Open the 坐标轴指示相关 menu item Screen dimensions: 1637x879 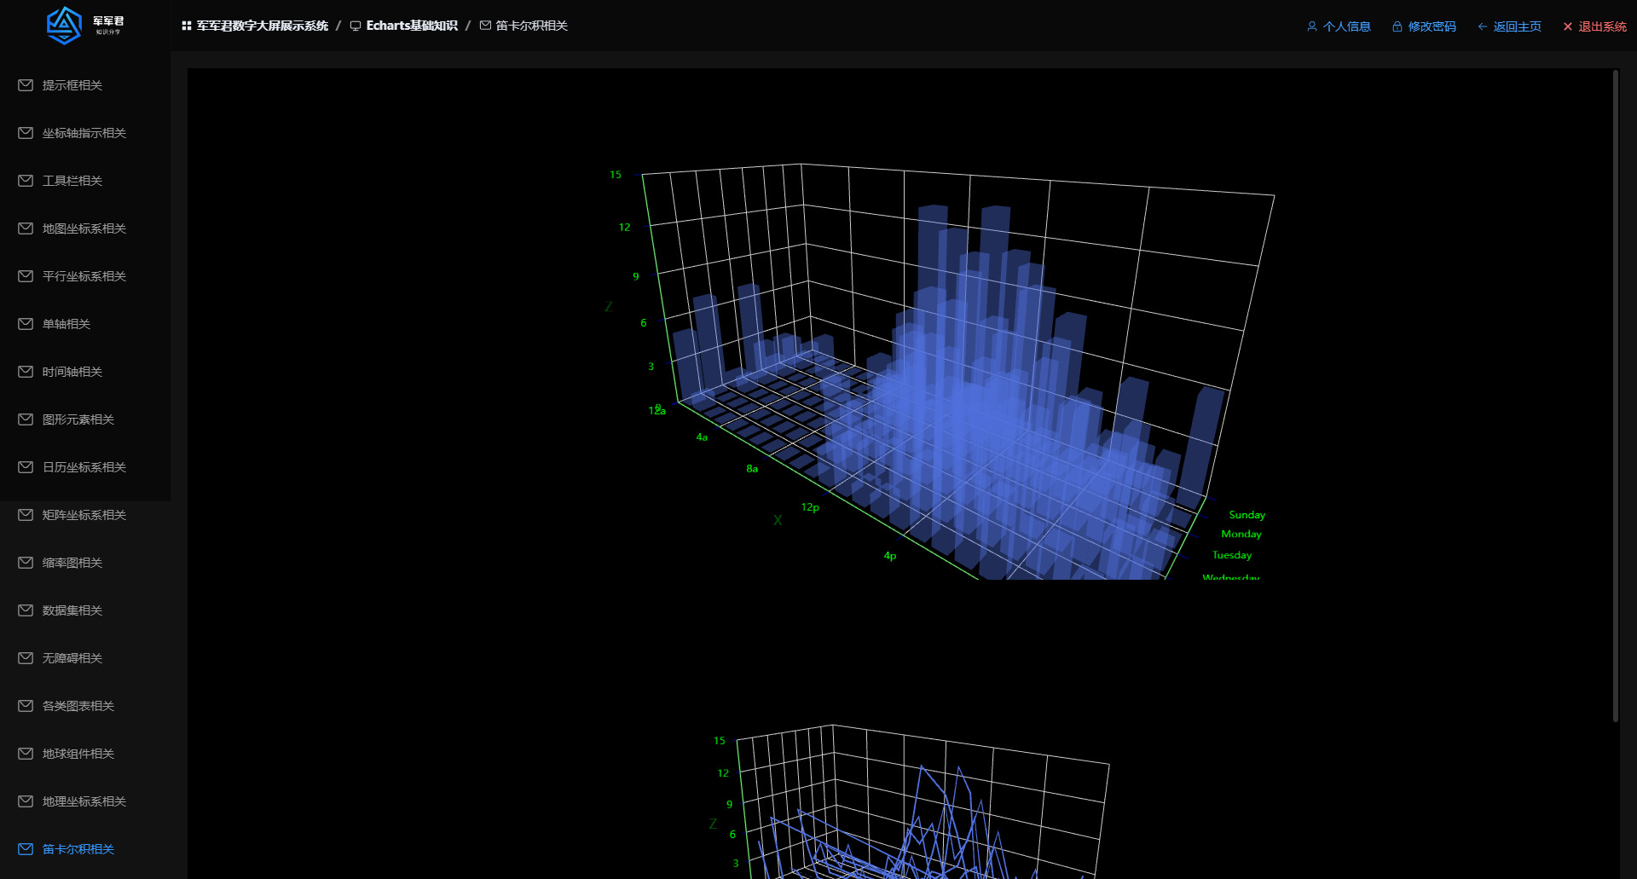pyautogui.click(x=84, y=133)
